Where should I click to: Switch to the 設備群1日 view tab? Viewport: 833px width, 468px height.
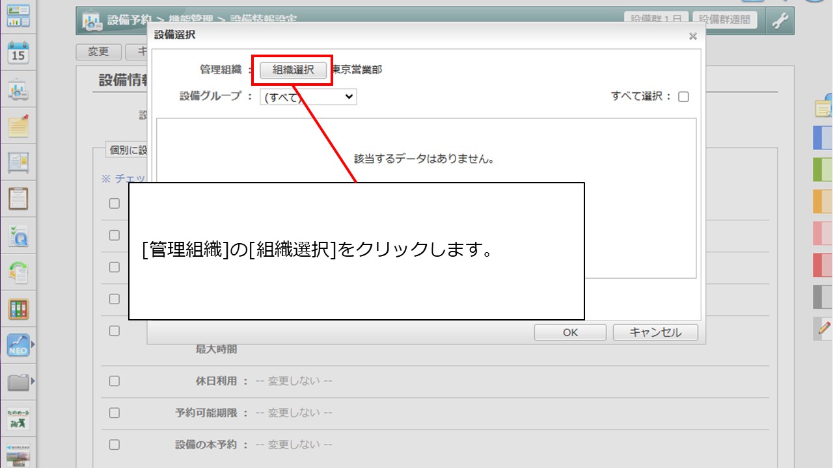click(x=656, y=19)
